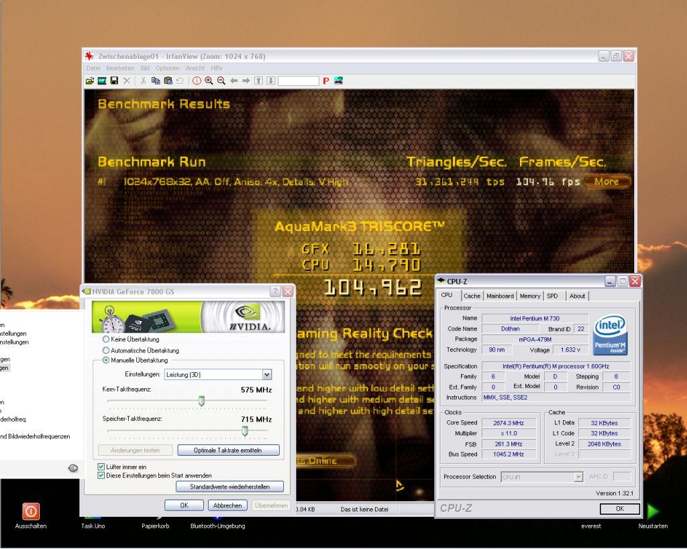The image size is (687, 549).
Task: Show image information with red i icon
Action: pos(197,81)
